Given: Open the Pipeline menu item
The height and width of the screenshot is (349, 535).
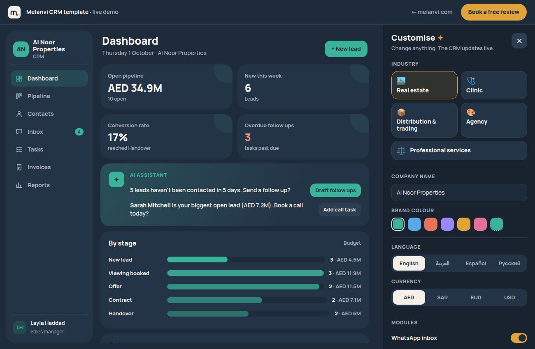Looking at the screenshot, I should pos(49,96).
